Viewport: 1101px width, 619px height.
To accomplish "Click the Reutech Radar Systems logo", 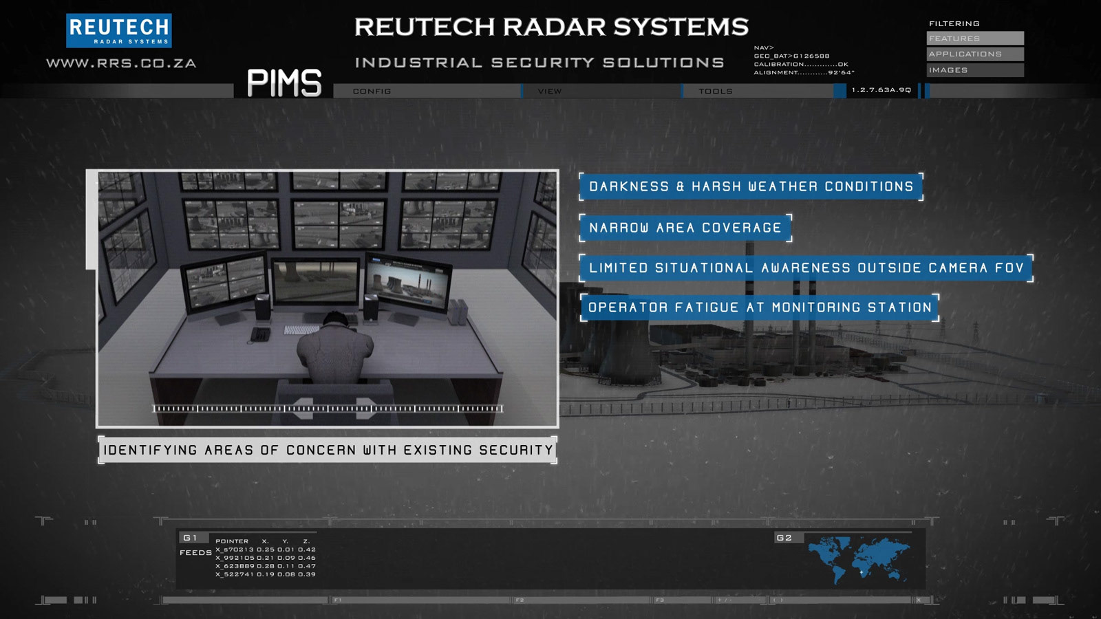I will point(119,30).
